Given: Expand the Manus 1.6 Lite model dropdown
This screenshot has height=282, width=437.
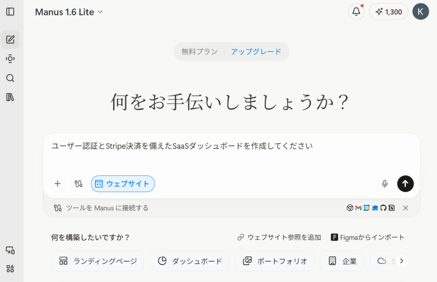Looking at the screenshot, I should pyautogui.click(x=69, y=12).
